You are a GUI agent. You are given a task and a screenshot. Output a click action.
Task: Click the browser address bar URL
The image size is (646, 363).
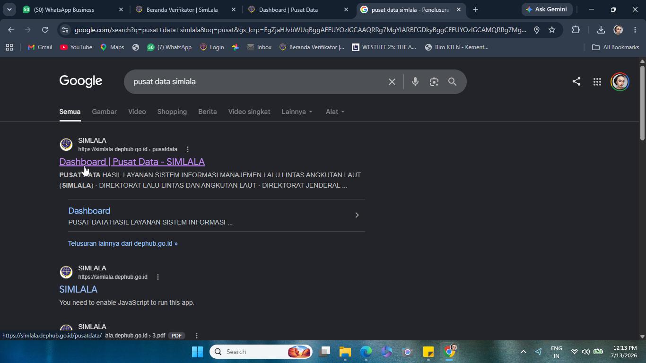300,30
